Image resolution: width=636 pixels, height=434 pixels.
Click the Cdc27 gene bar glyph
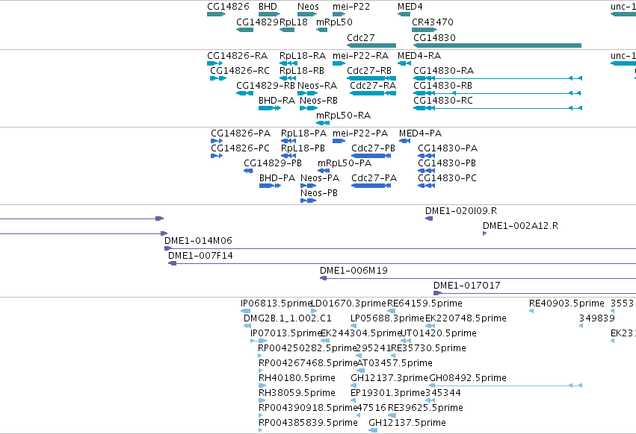coord(371,45)
